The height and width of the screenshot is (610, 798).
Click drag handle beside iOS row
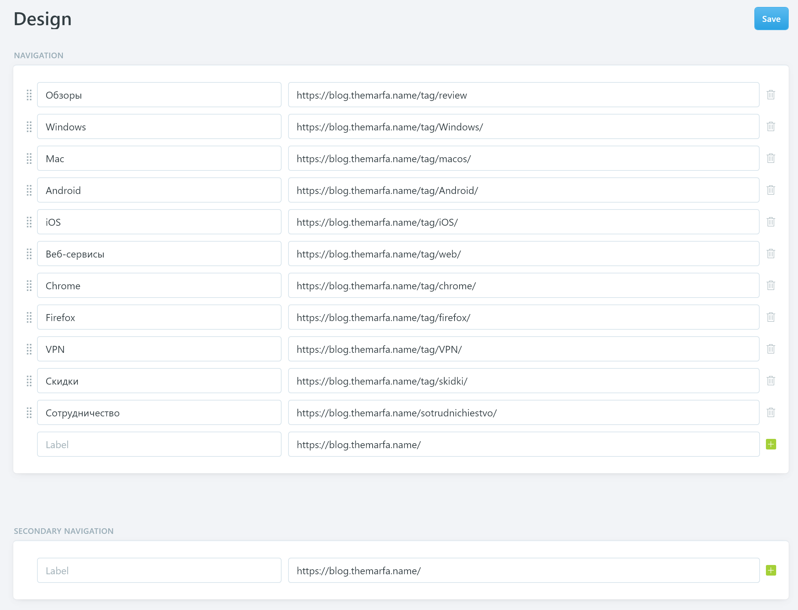pyautogui.click(x=29, y=222)
